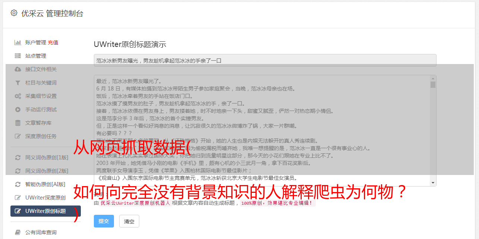This screenshot has width=479, height=239.
Task: Click the edit icon beside 深度原创任务
Action: point(18,136)
